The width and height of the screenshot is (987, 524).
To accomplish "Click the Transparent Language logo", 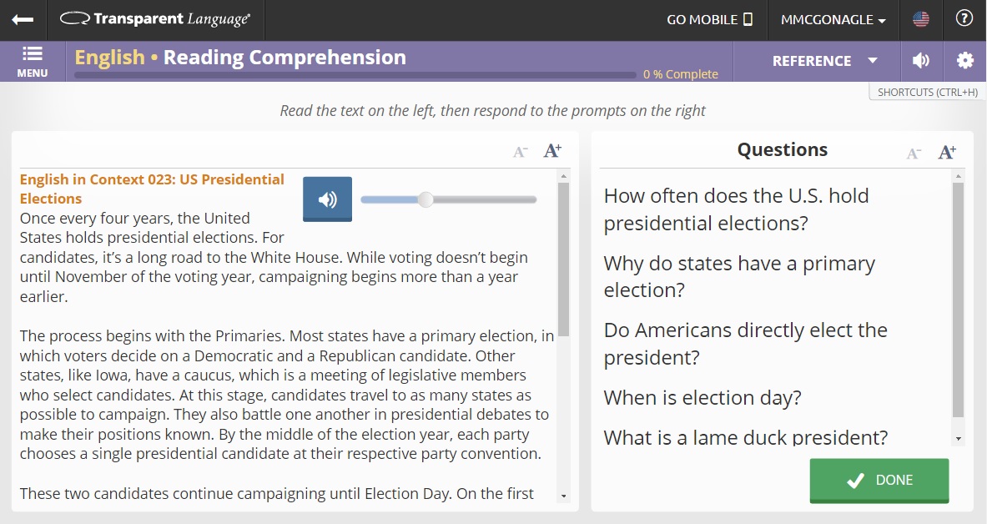I will [x=156, y=19].
